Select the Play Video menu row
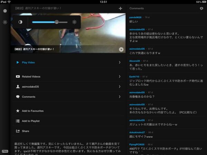Viewport: 207px width, 155px height. click(68, 62)
